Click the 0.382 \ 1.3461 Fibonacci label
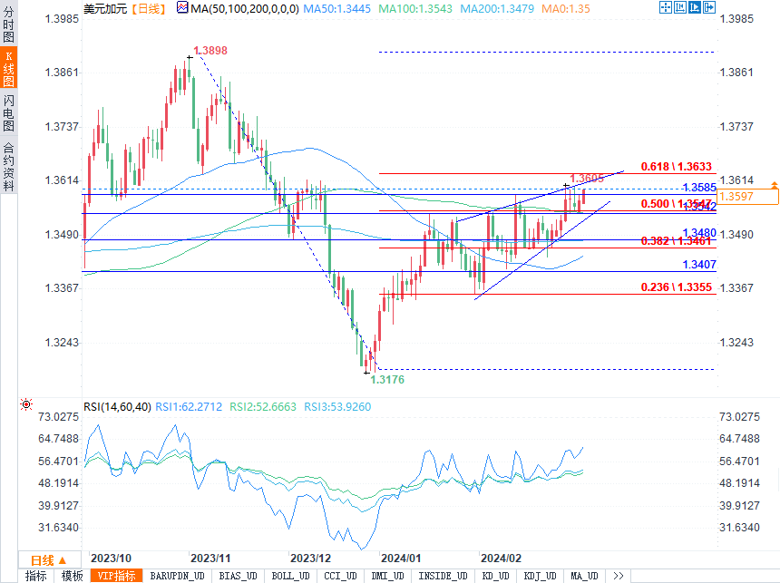780x583 pixels. (x=676, y=241)
